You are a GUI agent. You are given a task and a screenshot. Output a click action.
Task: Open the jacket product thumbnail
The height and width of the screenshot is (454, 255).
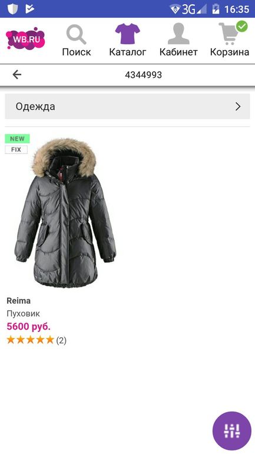[65, 213]
